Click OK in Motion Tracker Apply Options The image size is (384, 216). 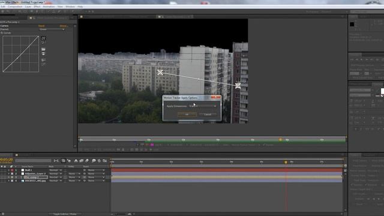187,115
